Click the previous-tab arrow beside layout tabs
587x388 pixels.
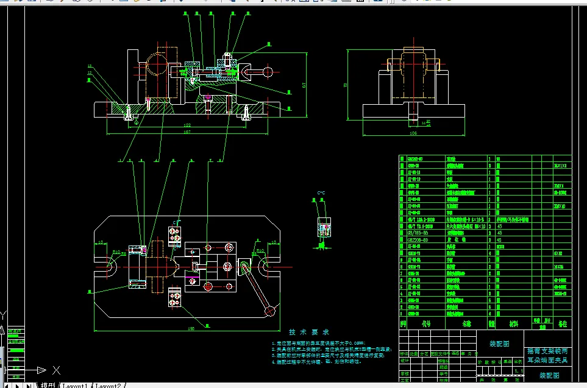[x=7, y=386]
